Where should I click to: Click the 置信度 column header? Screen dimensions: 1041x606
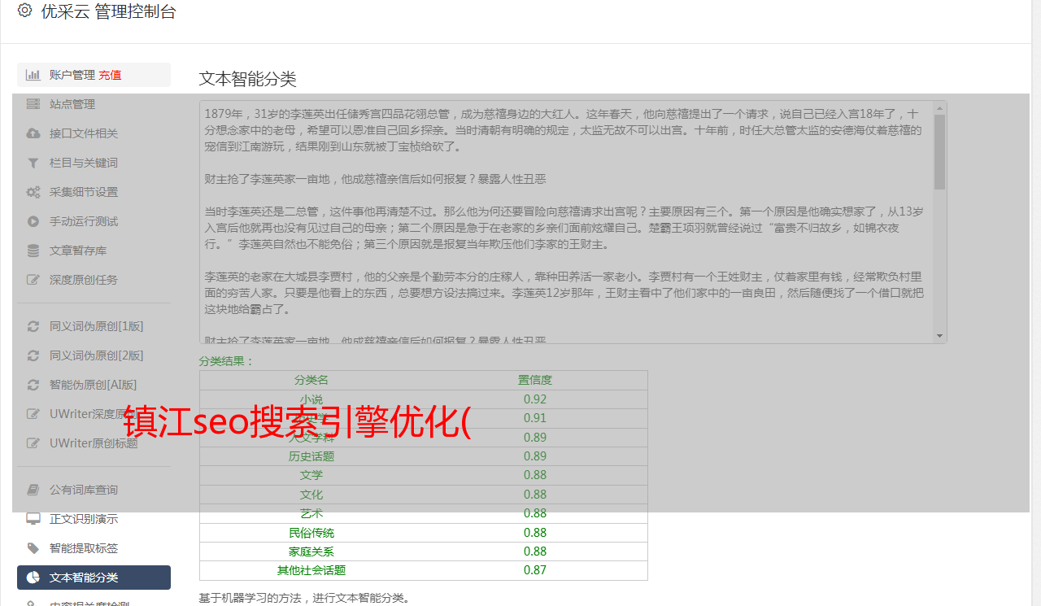535,380
